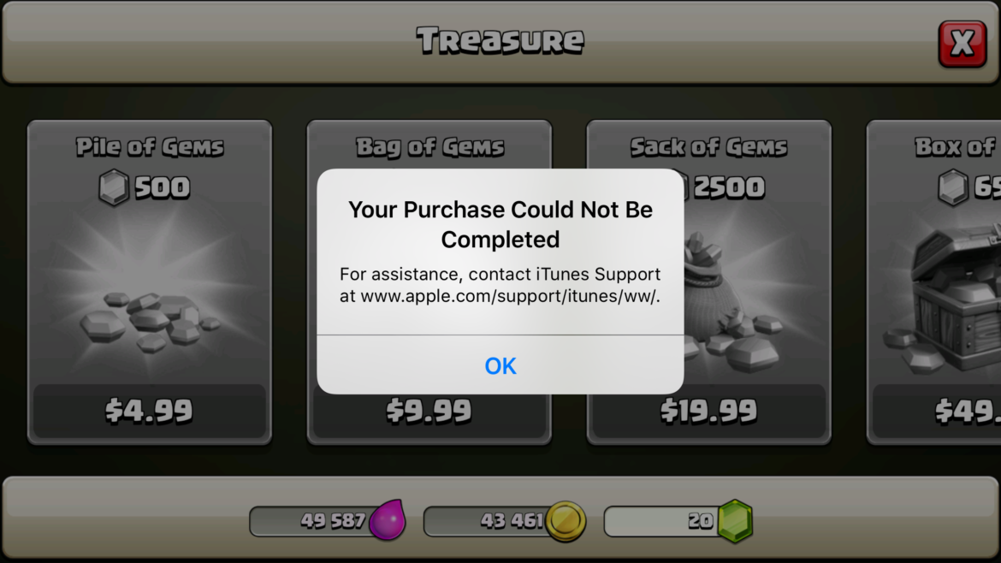
Task: Click the green gem icon
Action: [735, 521]
